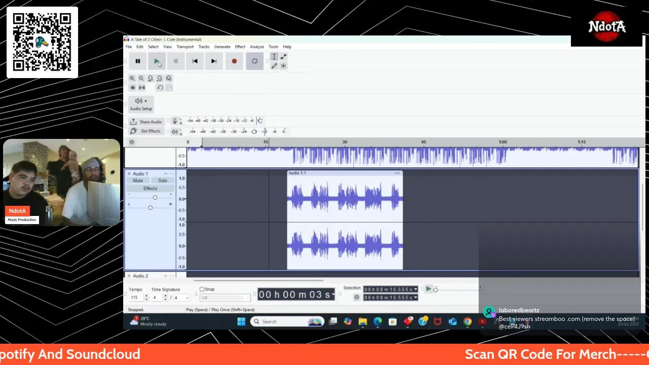The image size is (649, 365).
Task: Collapse the Audio 1 track
Action: pyautogui.click(x=165, y=174)
